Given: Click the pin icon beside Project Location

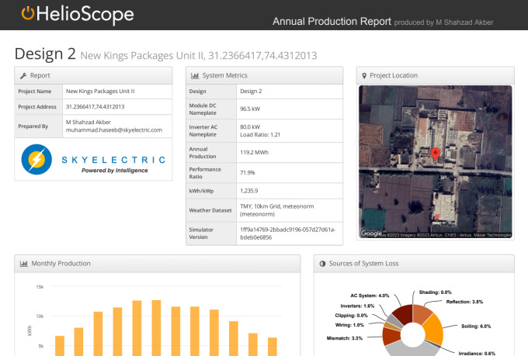Looking at the screenshot, I should coord(364,76).
